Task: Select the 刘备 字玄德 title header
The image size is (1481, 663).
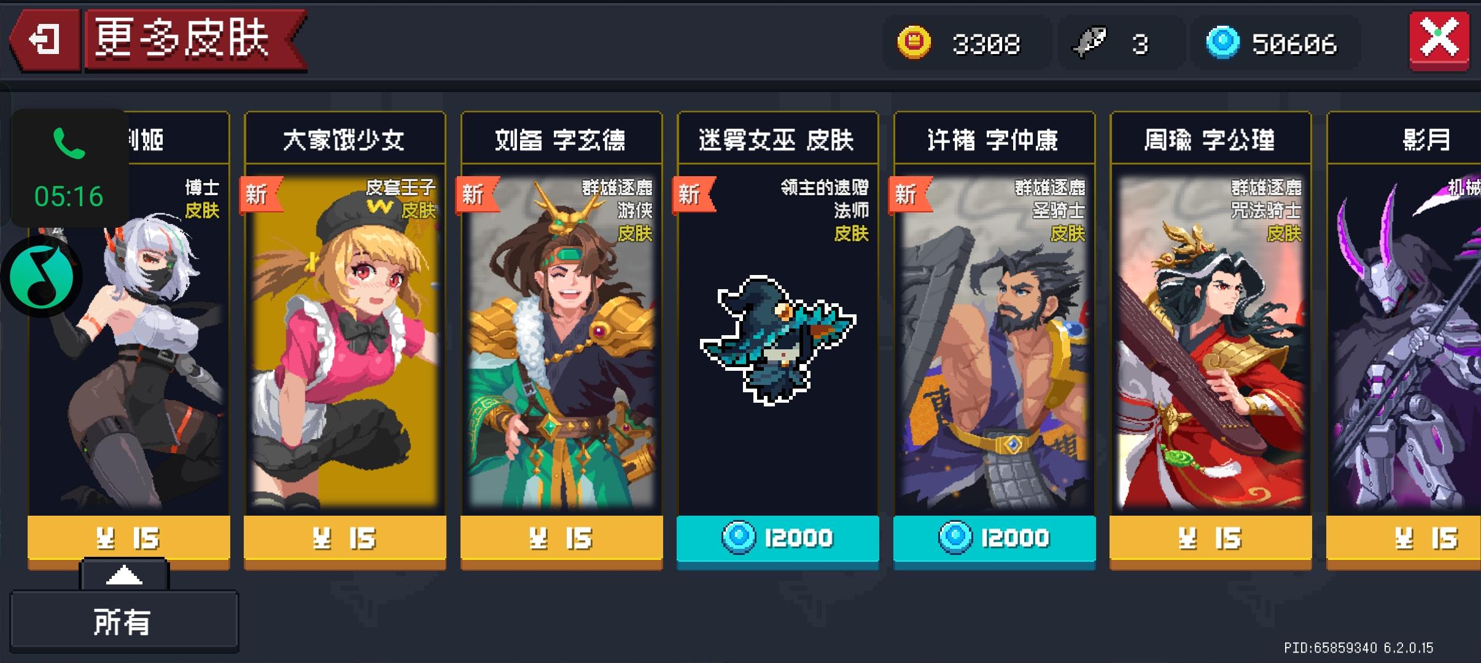Action: [x=561, y=139]
